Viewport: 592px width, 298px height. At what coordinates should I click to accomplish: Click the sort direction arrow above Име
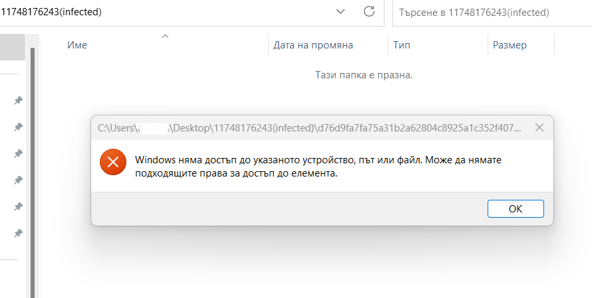[x=165, y=36]
